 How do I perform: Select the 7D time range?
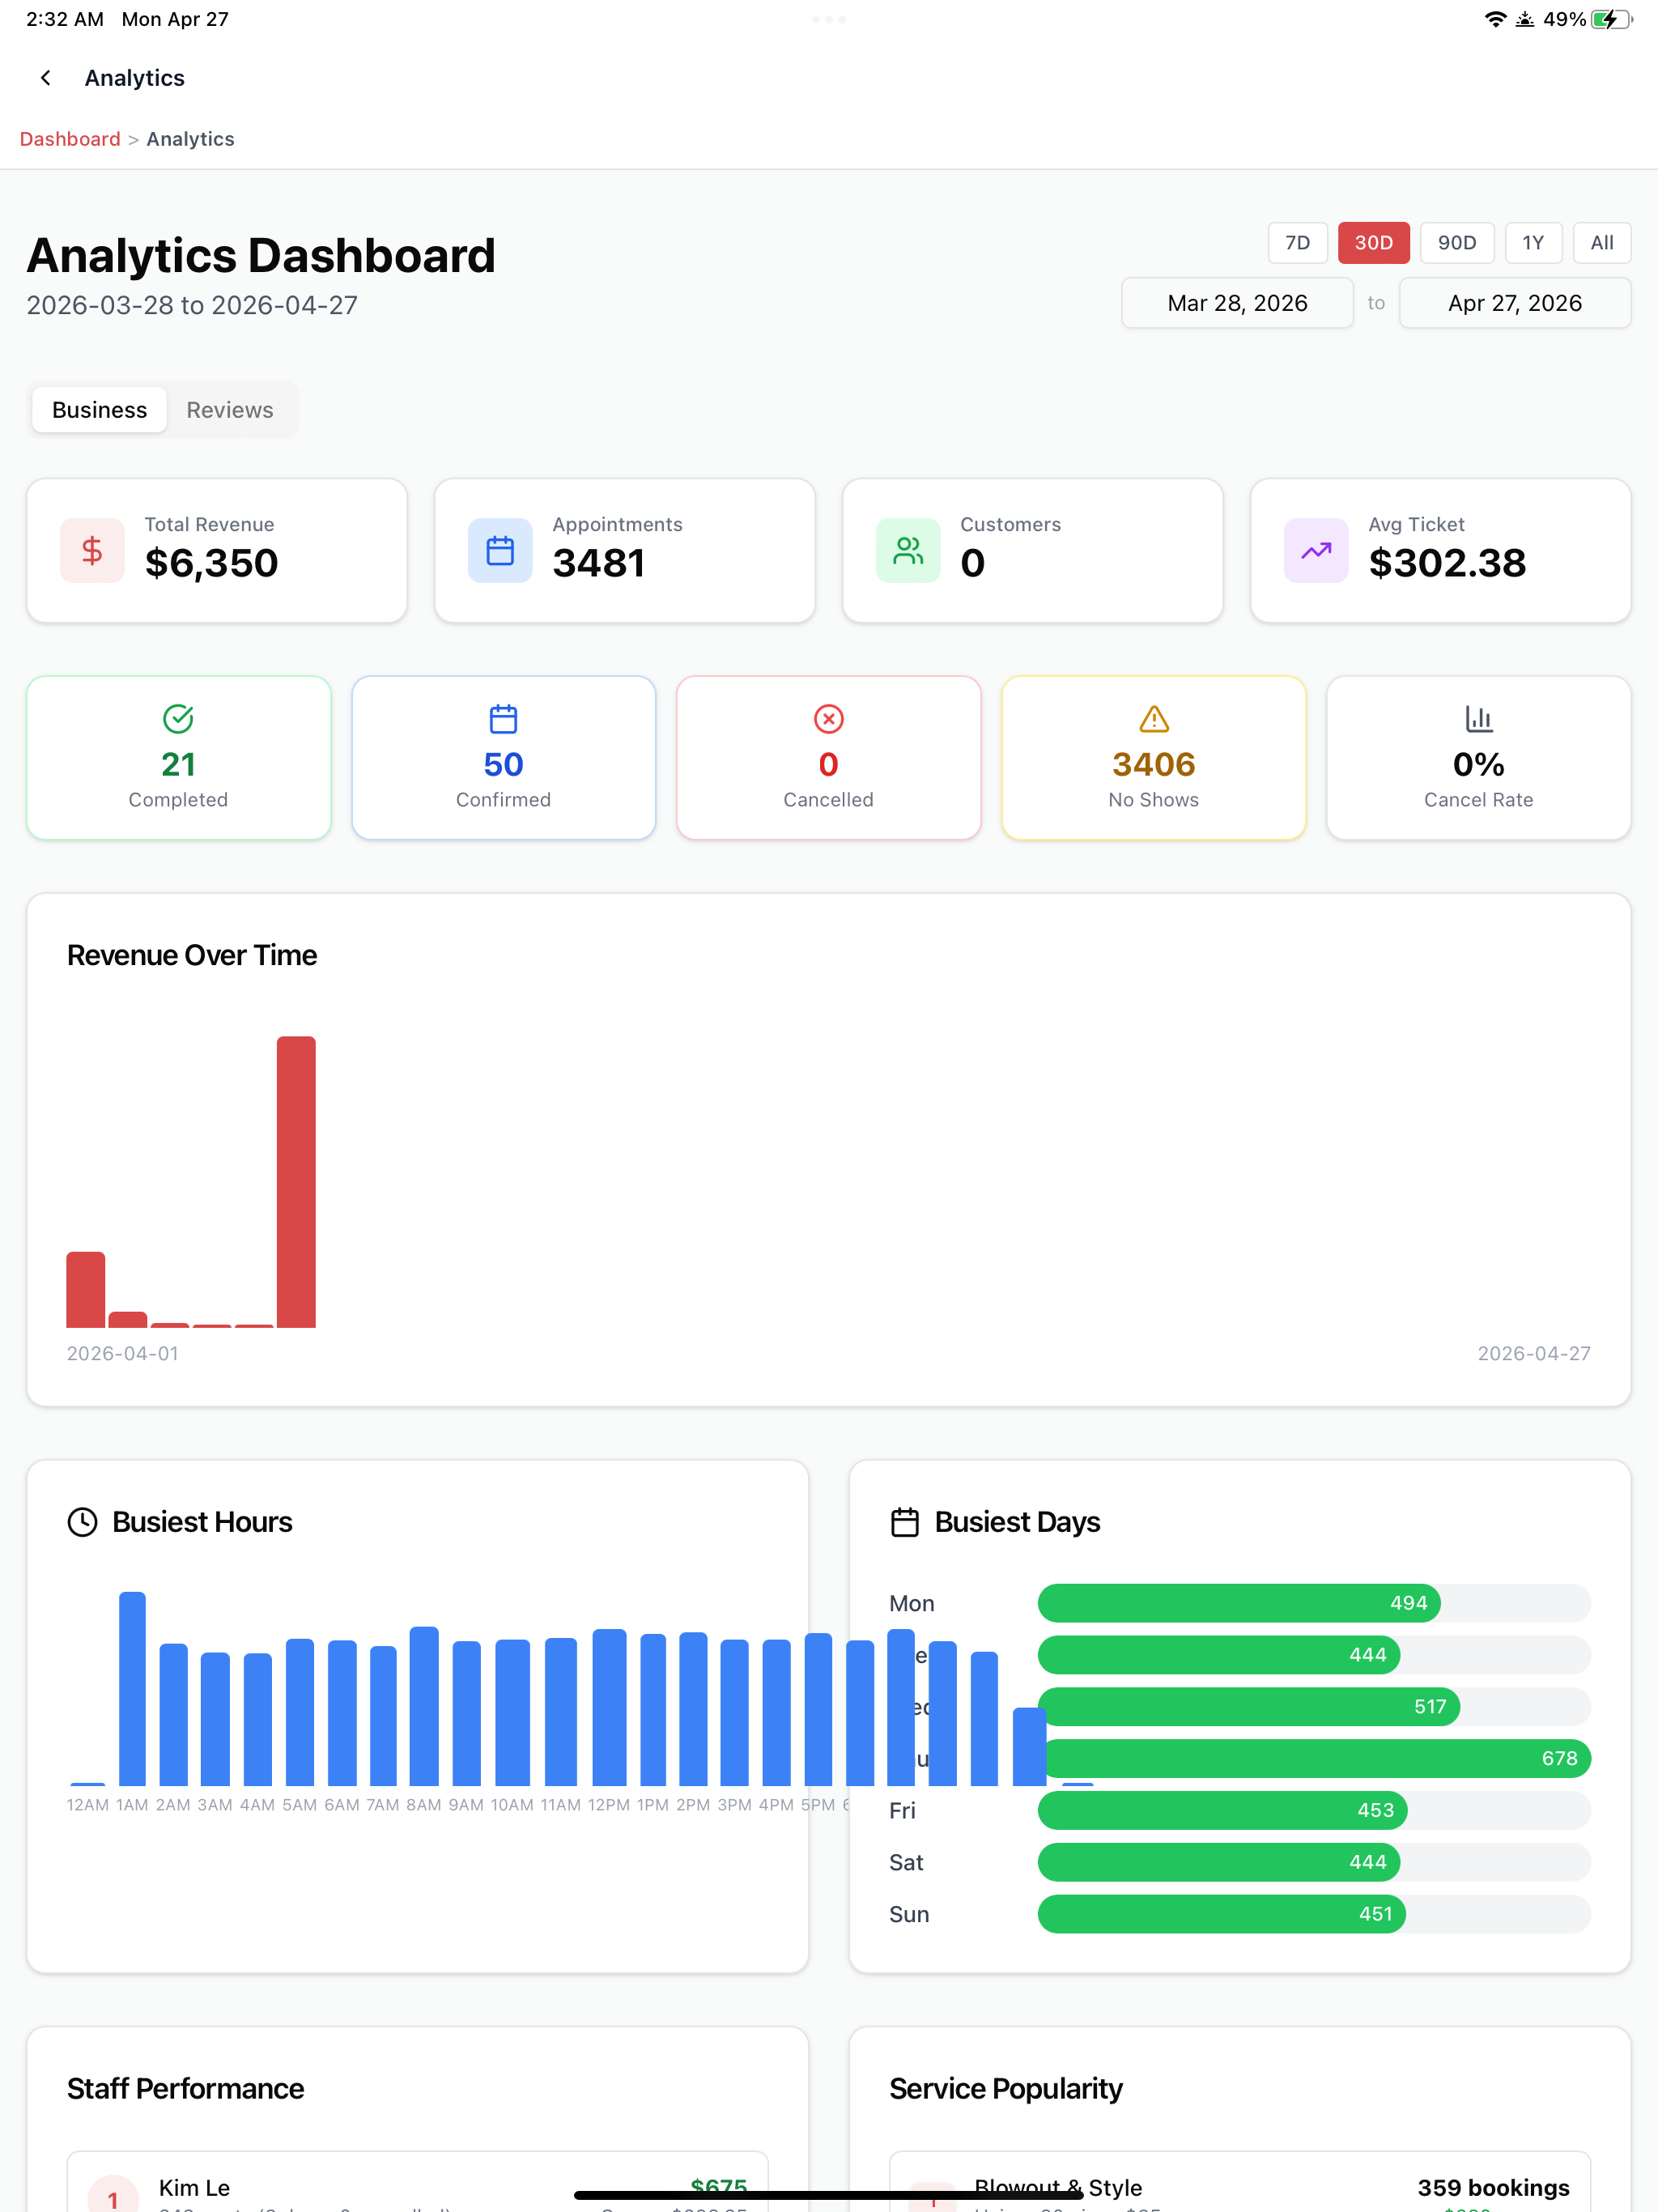coord(1297,243)
